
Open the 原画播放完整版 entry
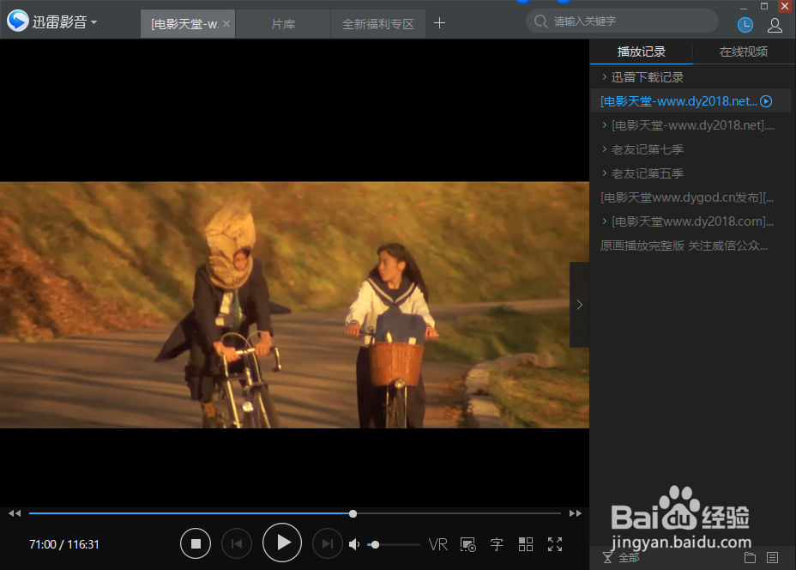[x=684, y=246]
